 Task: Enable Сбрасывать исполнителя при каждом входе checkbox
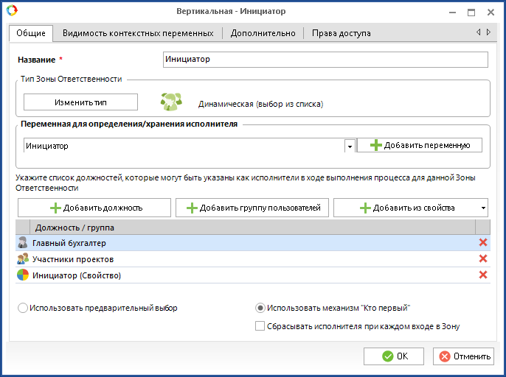(x=260, y=325)
